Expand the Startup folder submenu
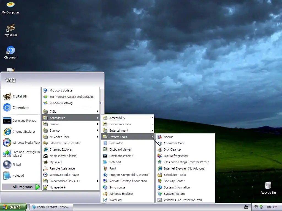Screen dimensions: 282x211 pos(70,131)
